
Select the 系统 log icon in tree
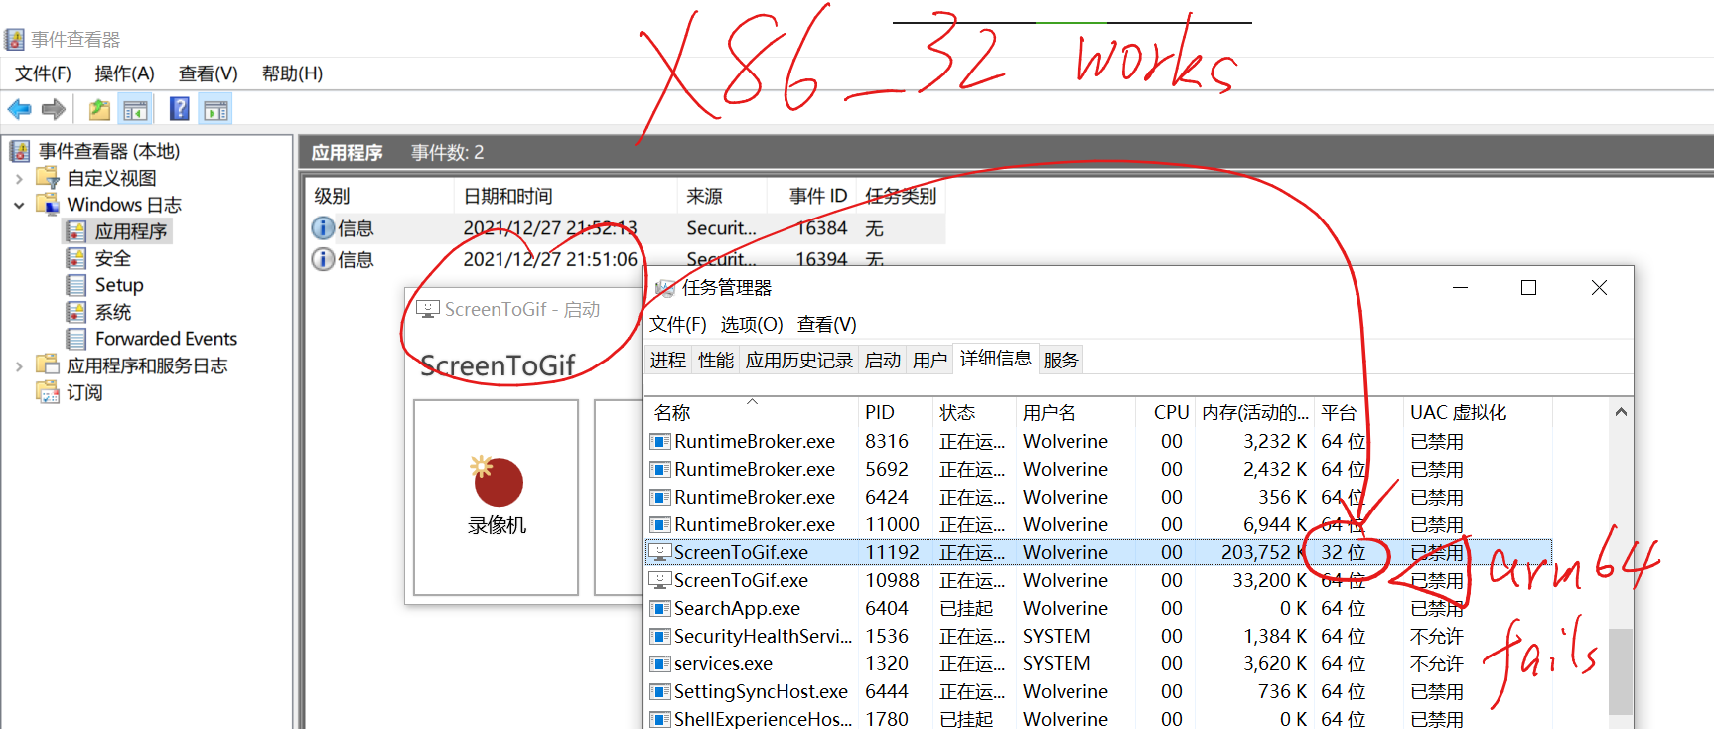coord(76,312)
